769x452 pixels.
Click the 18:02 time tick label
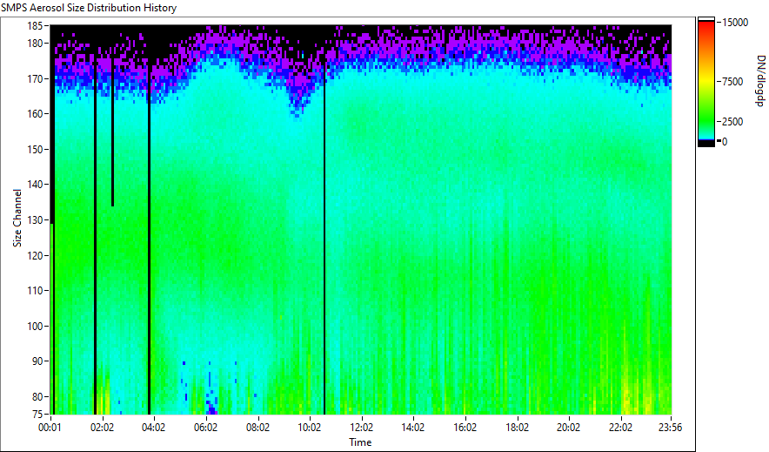point(517,428)
